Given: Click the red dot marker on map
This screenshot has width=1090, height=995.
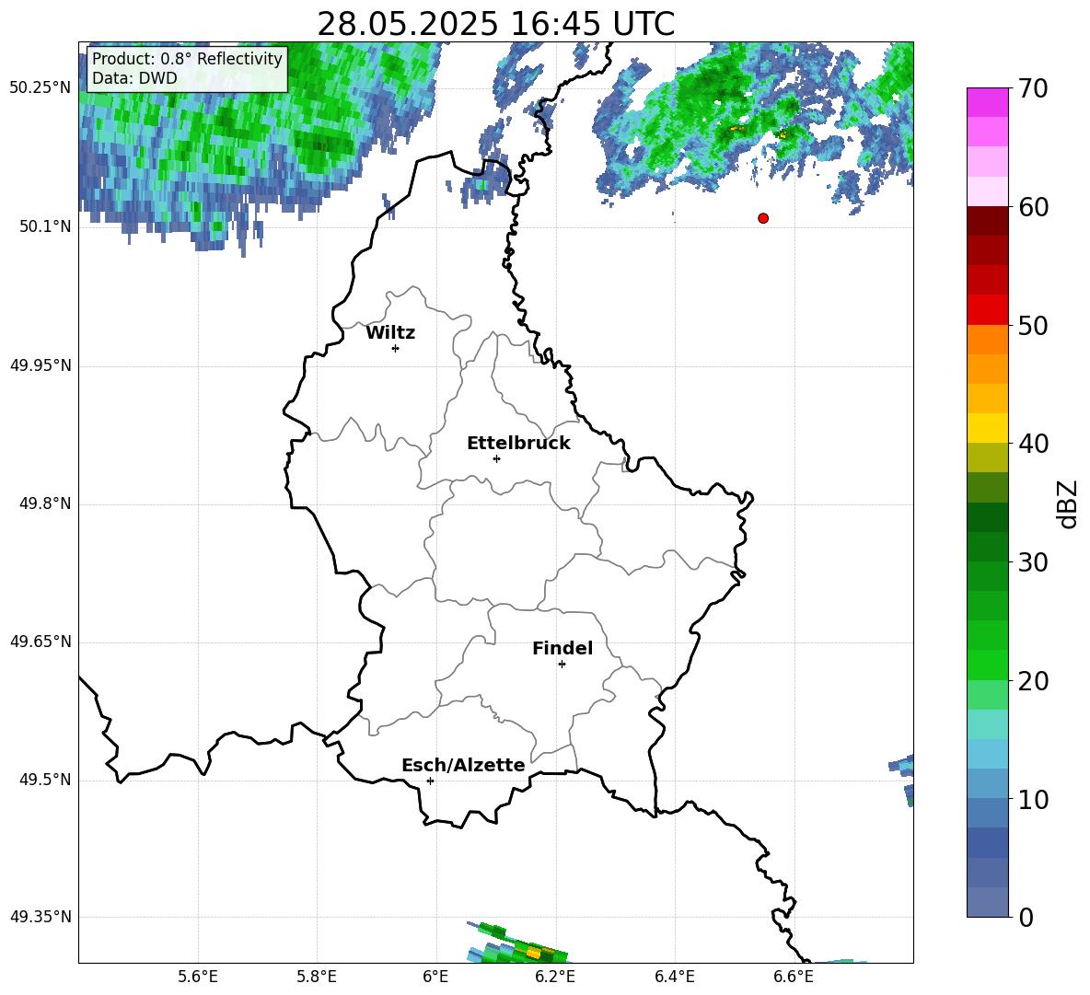Looking at the screenshot, I should (763, 218).
